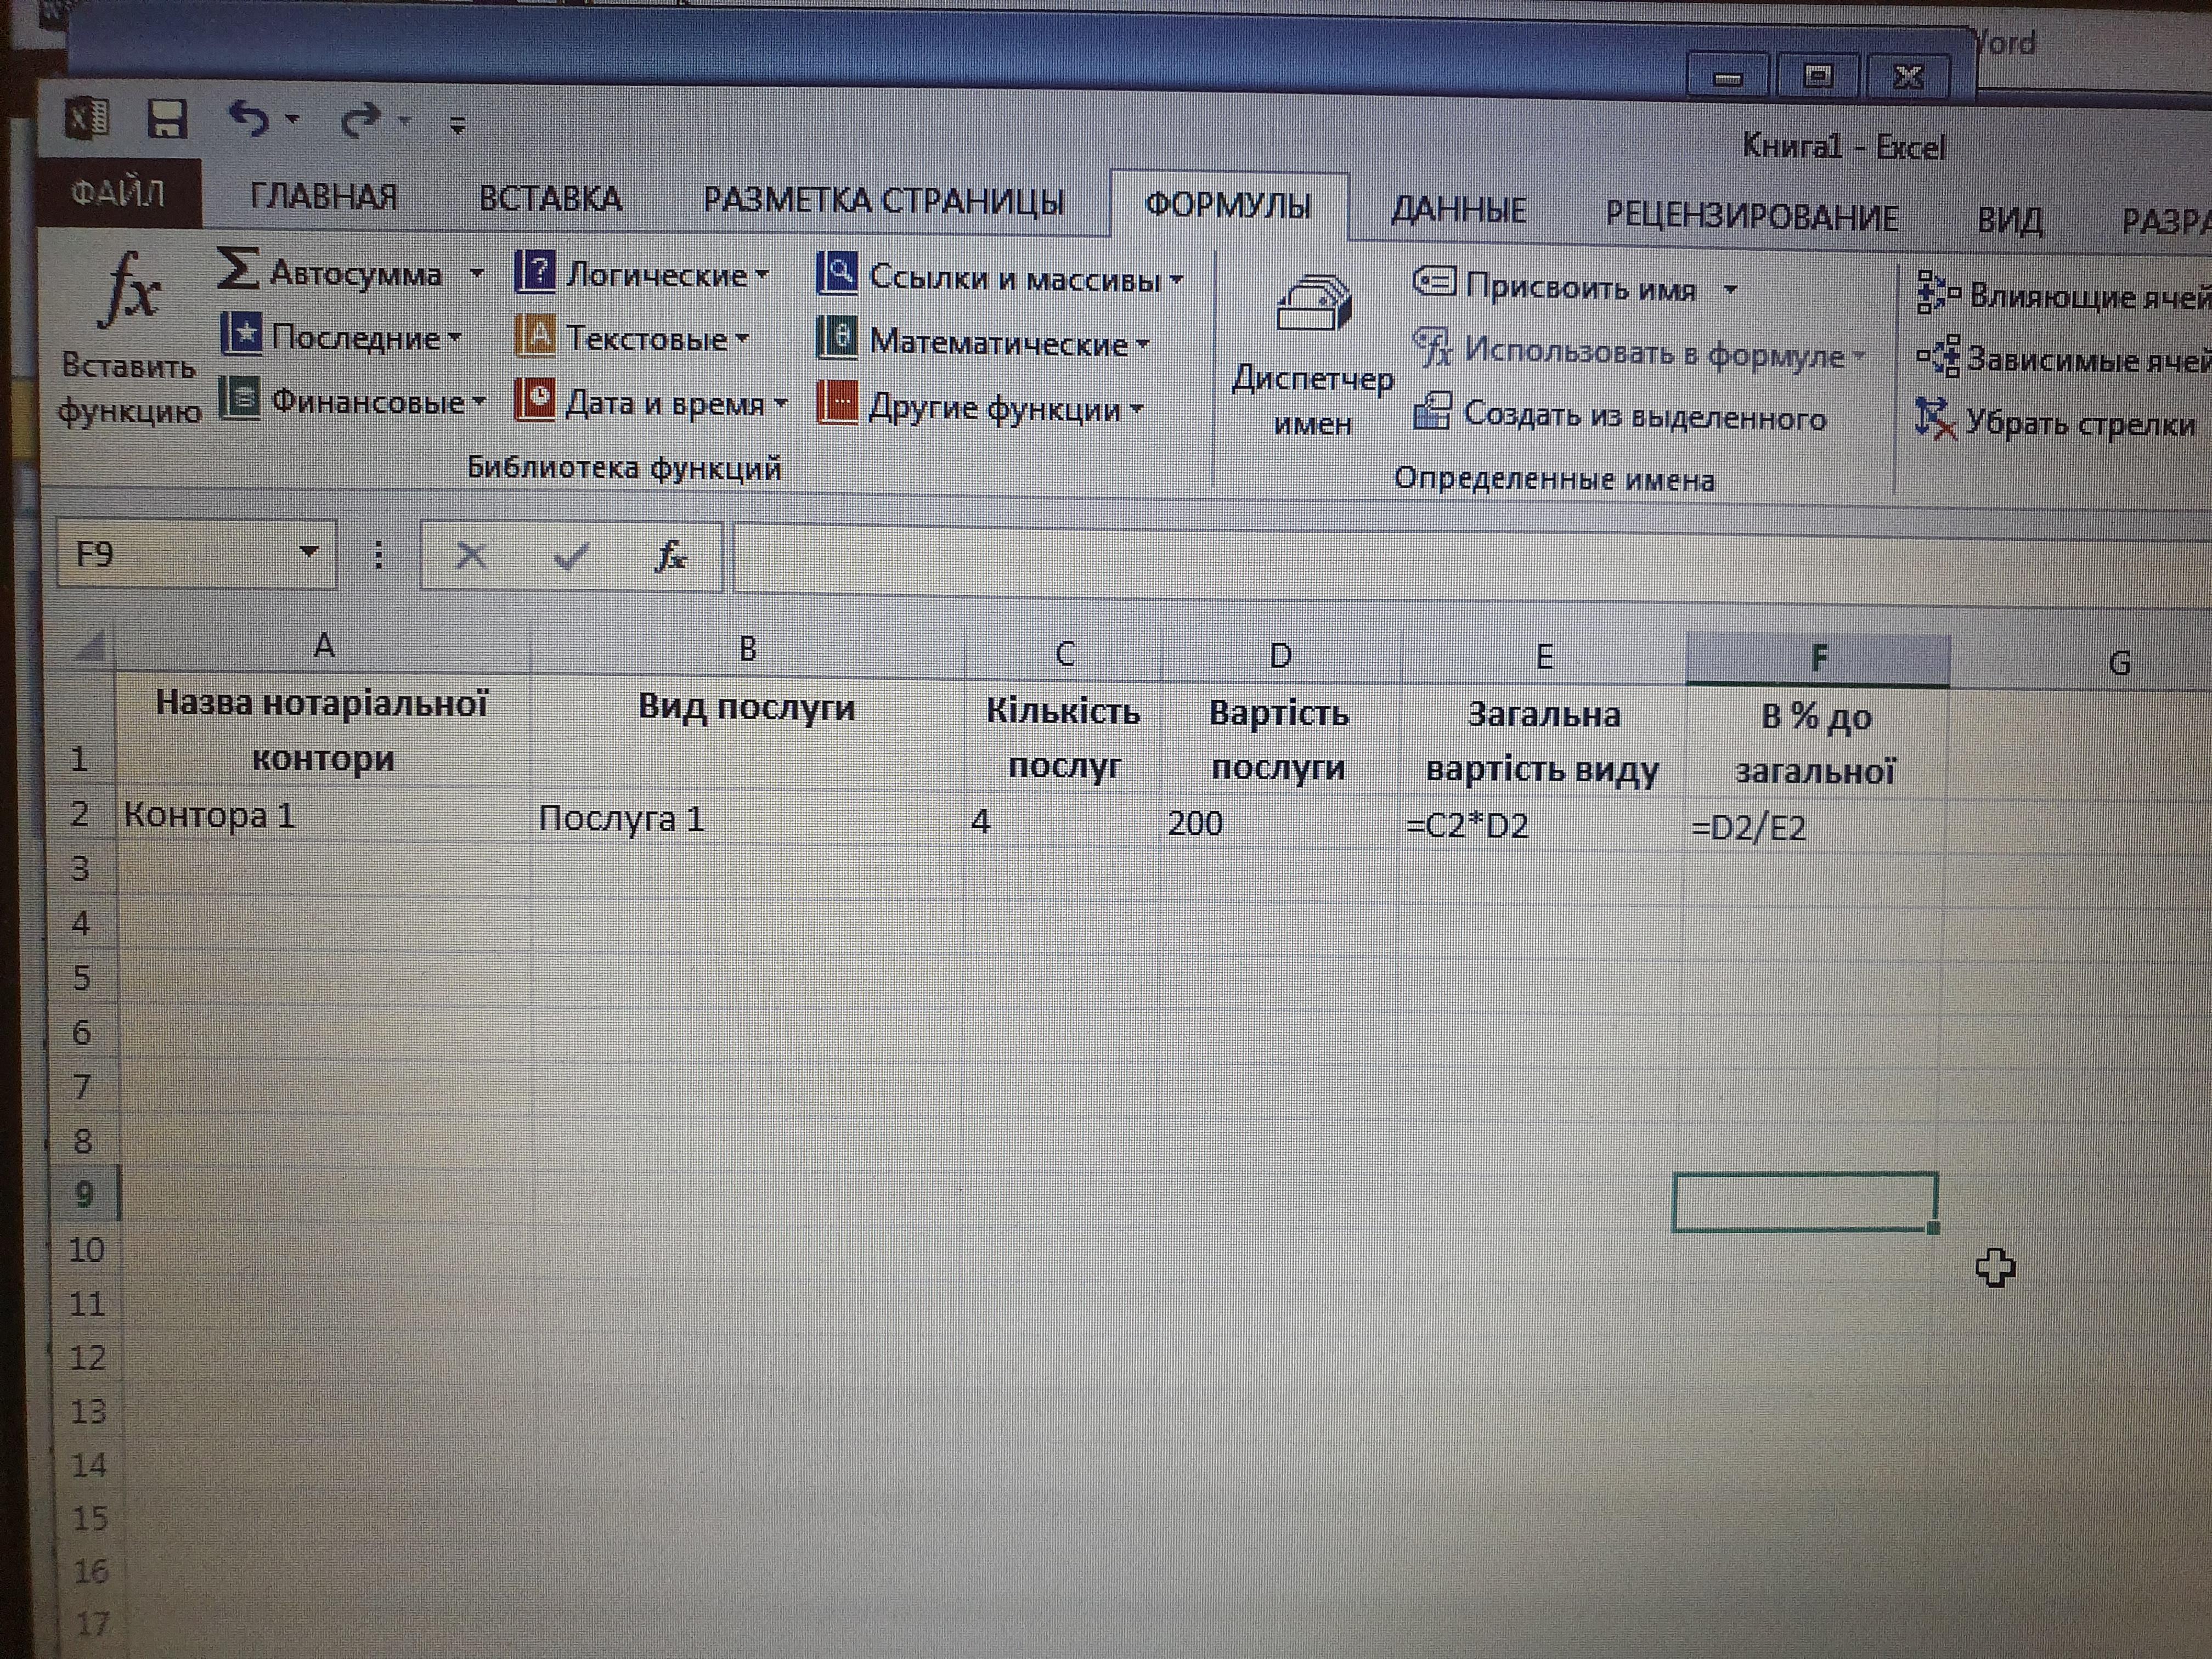The height and width of the screenshot is (1659, 2212).
Task: Select the column F header
Action: tap(1818, 658)
